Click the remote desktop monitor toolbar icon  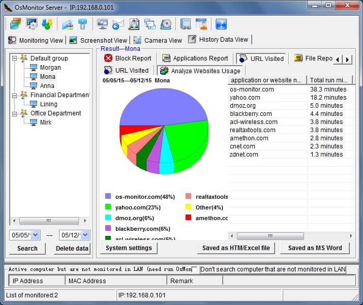[103, 24]
